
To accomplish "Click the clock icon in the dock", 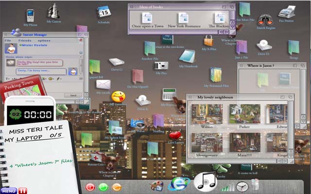I will (242, 186).
